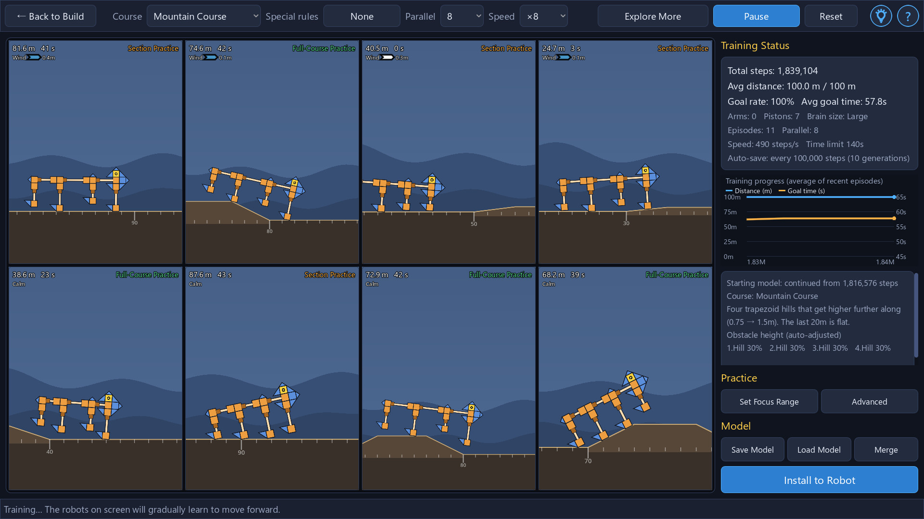Open the Special rules selector showing None
This screenshot has height=519, width=924.
(x=362, y=16)
